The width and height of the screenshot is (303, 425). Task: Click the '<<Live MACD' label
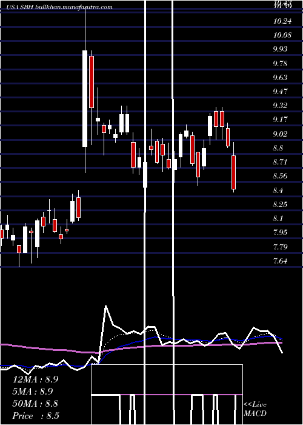point(255,409)
